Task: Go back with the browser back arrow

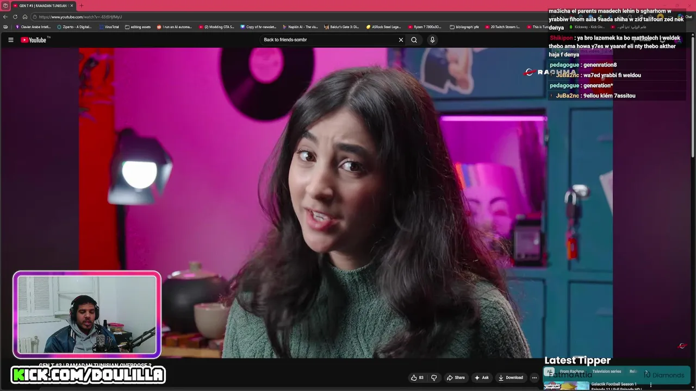Action: click(x=5, y=17)
